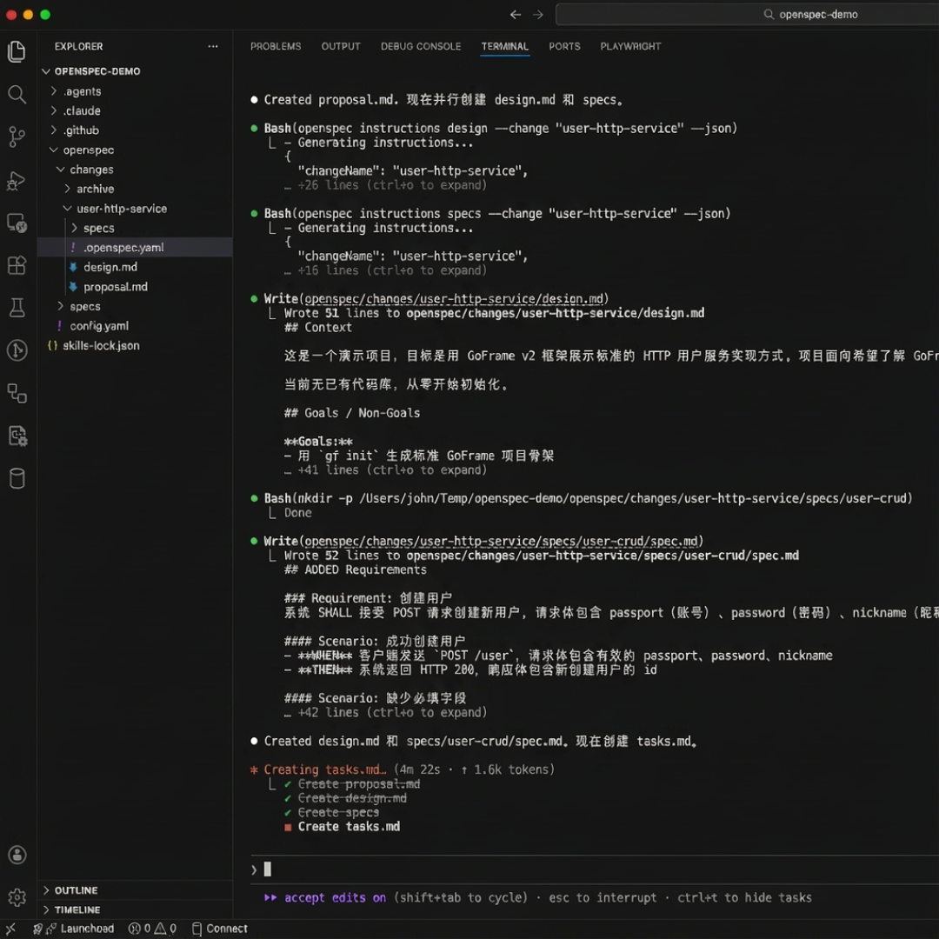
Task: Open the Explorer view icon
Action: tap(17, 51)
